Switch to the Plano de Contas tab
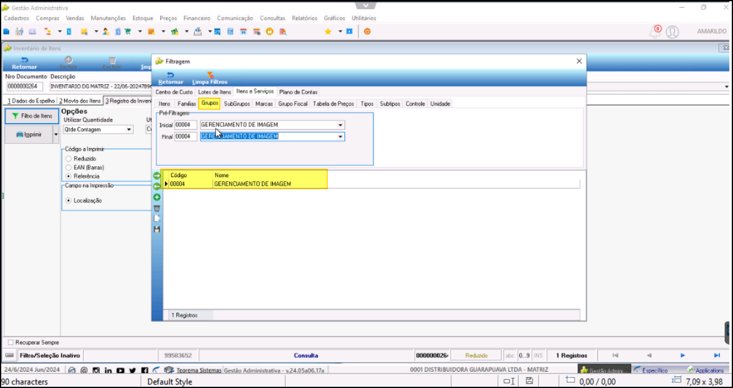This screenshot has width=733, height=388. point(298,92)
